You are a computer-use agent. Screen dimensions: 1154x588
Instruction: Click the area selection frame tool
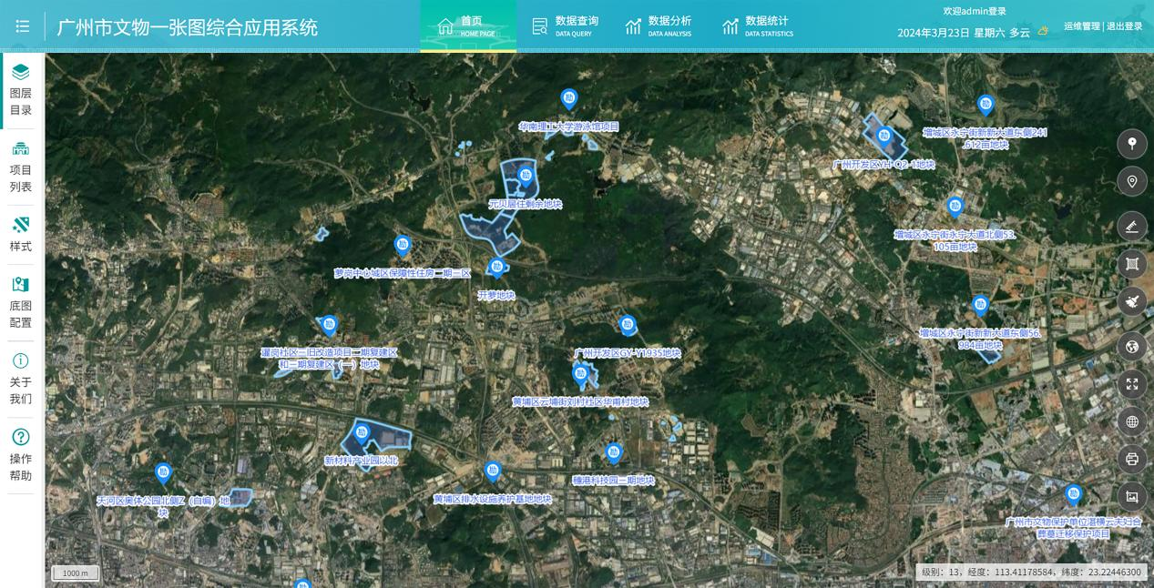click(x=1132, y=264)
